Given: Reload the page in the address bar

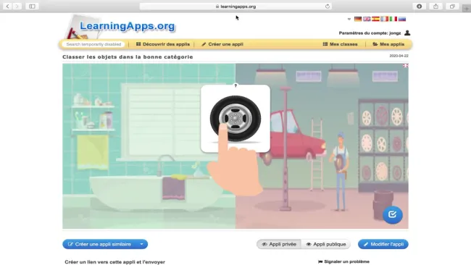Looking at the screenshot, I should pyautogui.click(x=327, y=7).
